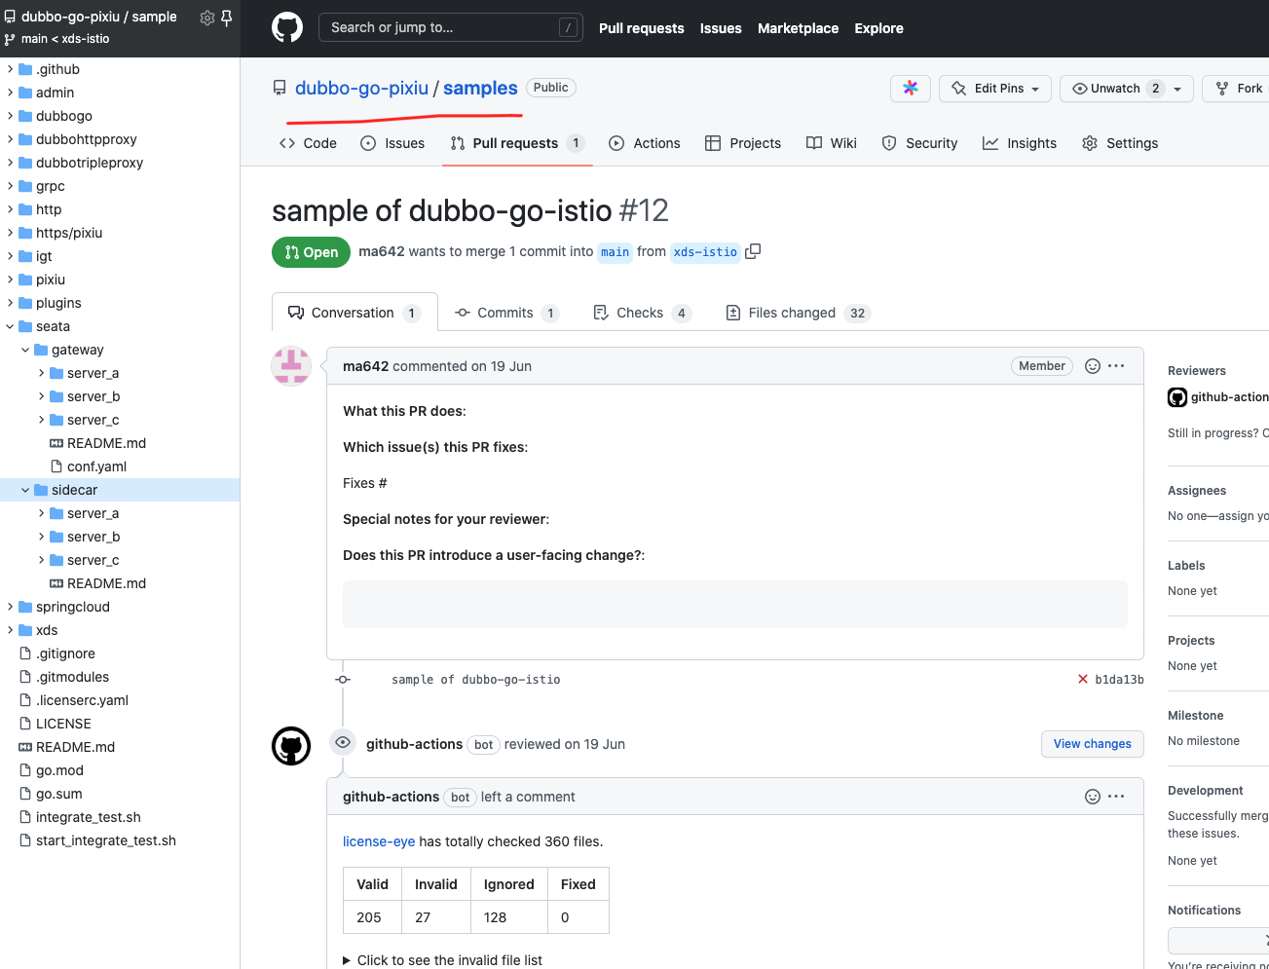The width and height of the screenshot is (1269, 969).
Task: Open the Projects tab
Action: [743, 143]
